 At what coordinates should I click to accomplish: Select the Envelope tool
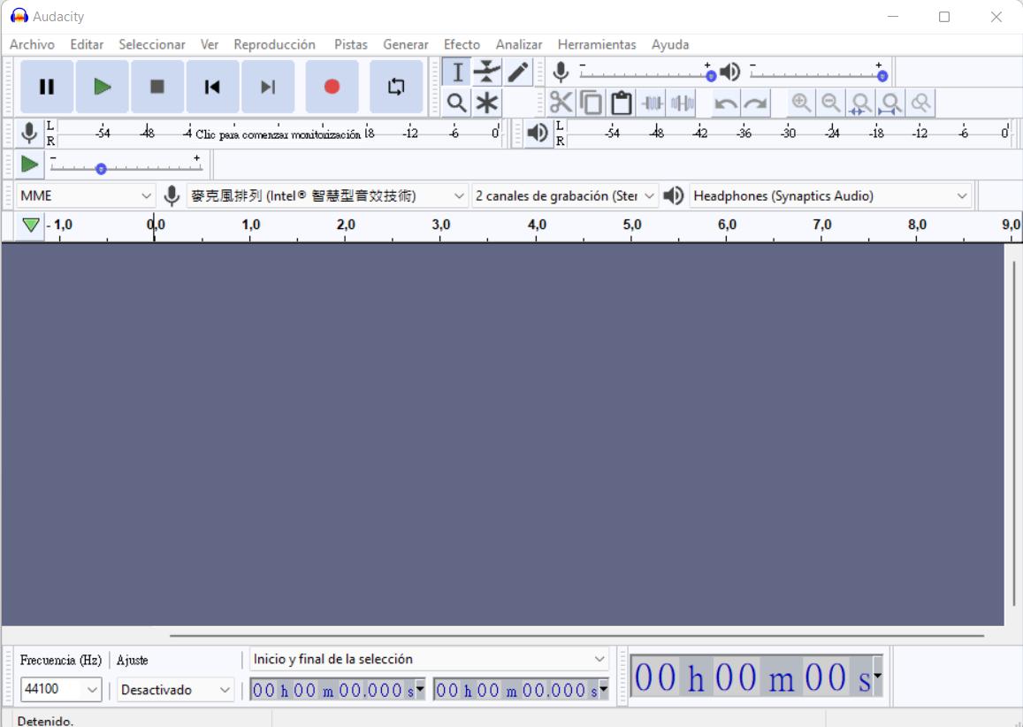486,73
